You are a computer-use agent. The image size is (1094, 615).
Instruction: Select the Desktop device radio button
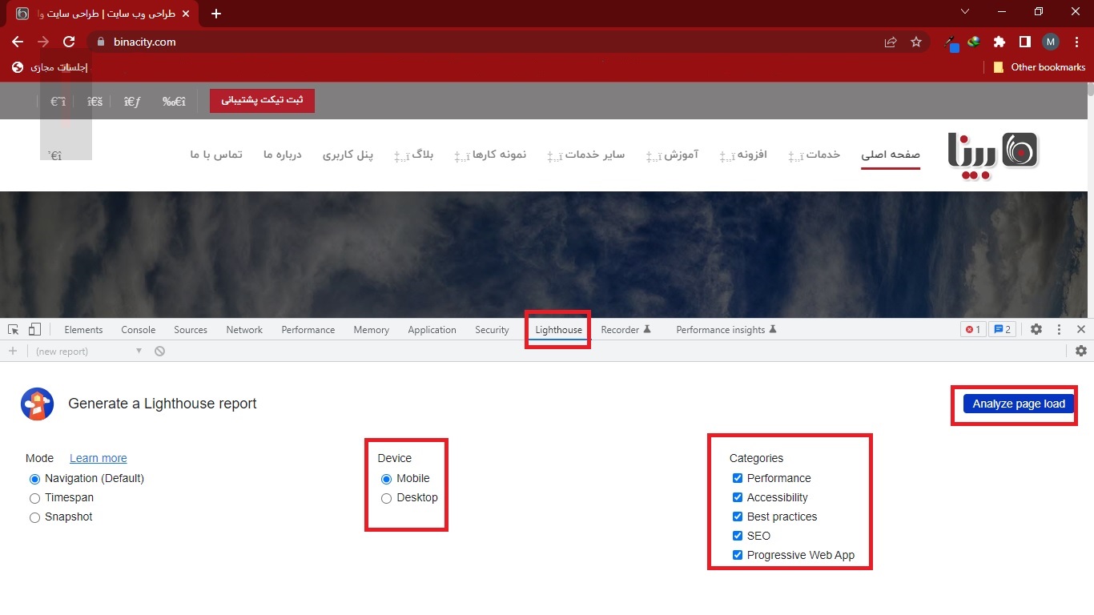tap(387, 498)
